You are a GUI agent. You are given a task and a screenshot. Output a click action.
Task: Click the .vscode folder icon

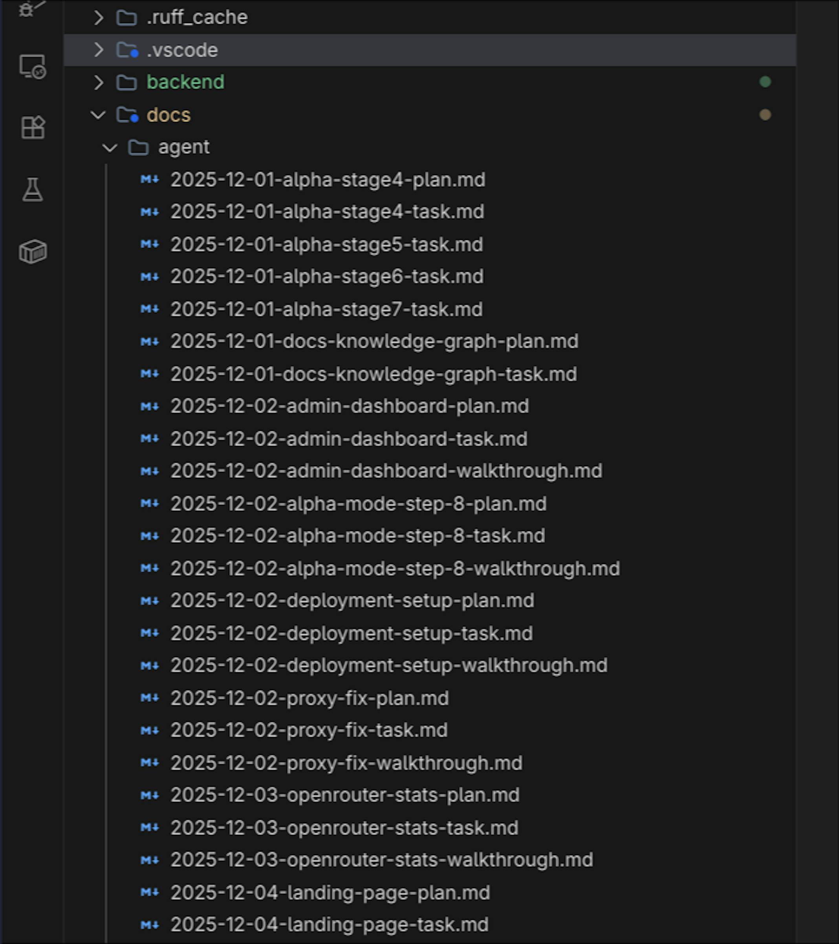[x=127, y=50]
